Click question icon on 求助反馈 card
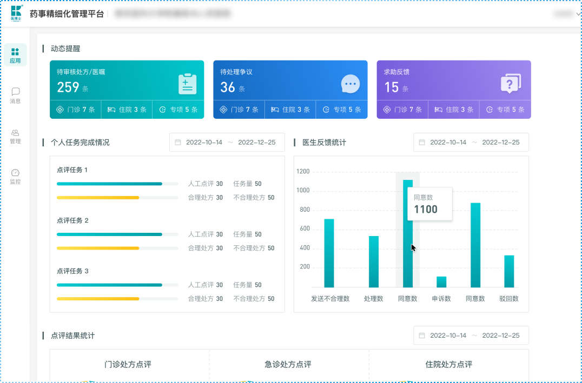Image resolution: width=582 pixels, height=383 pixels. pyautogui.click(x=511, y=84)
